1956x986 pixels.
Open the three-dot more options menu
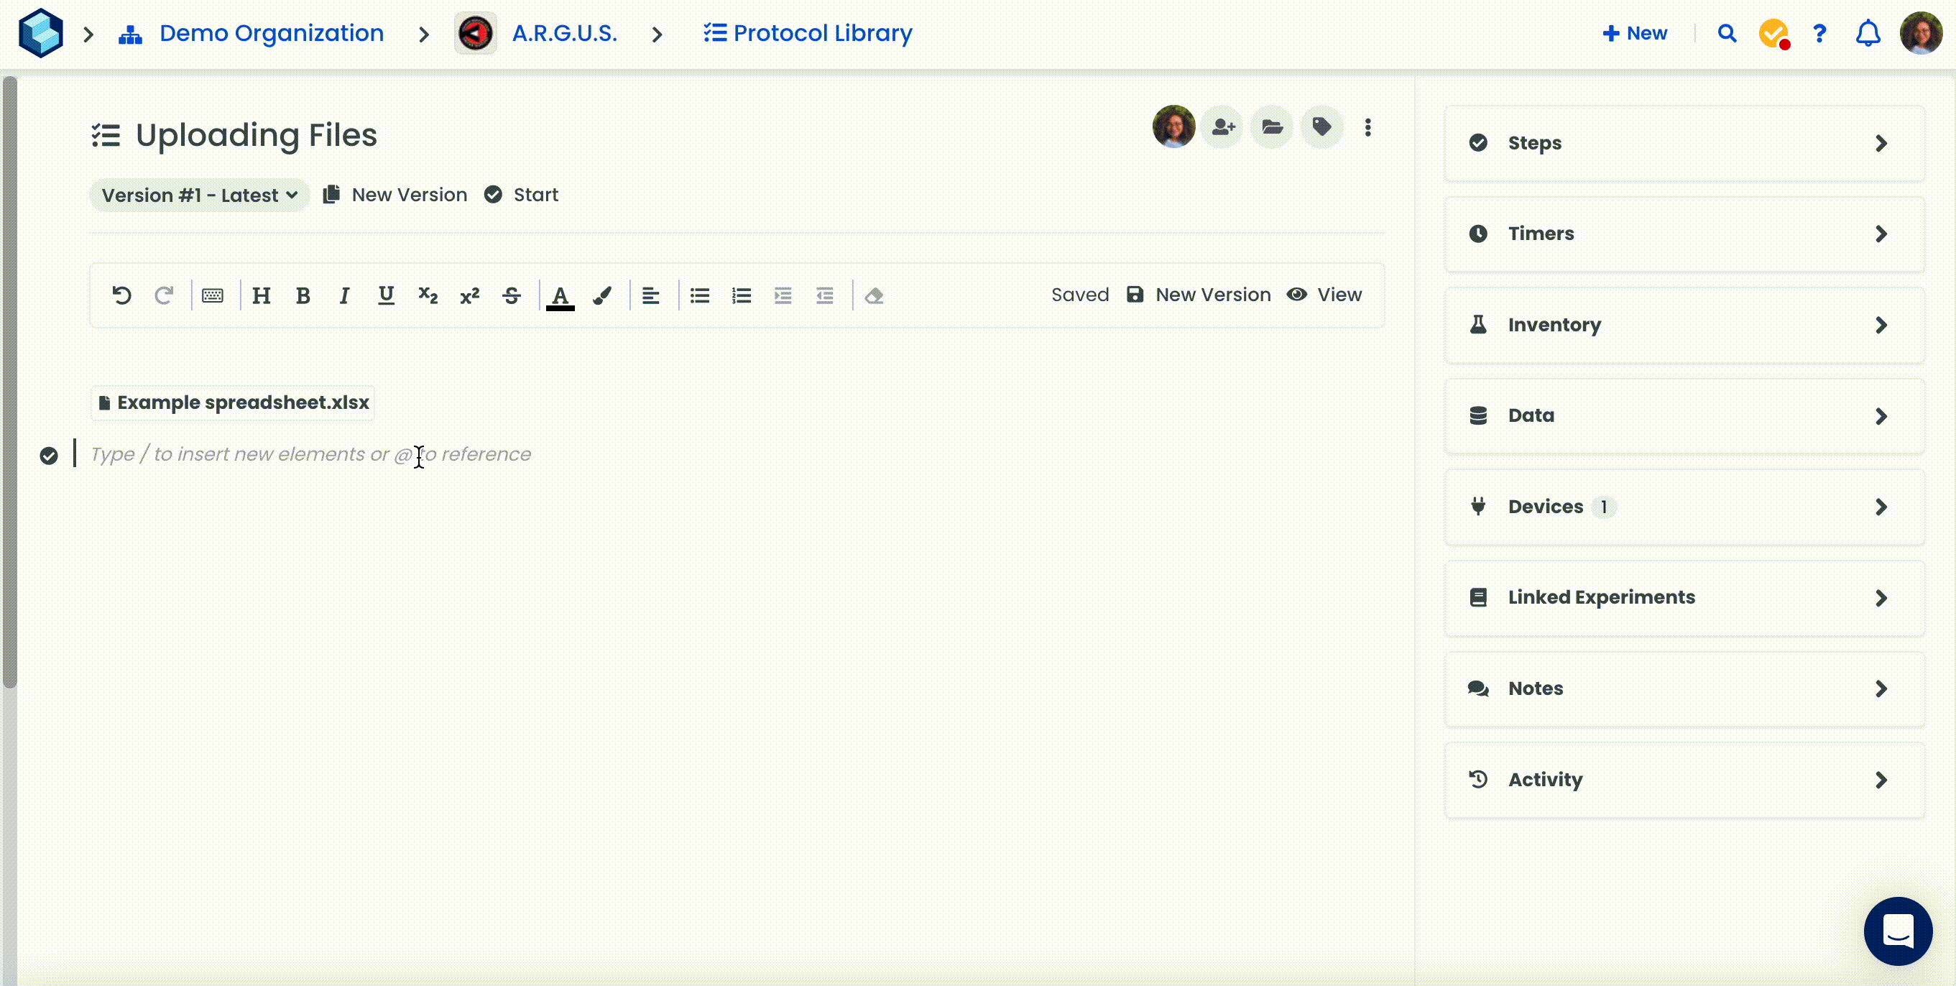(1367, 128)
